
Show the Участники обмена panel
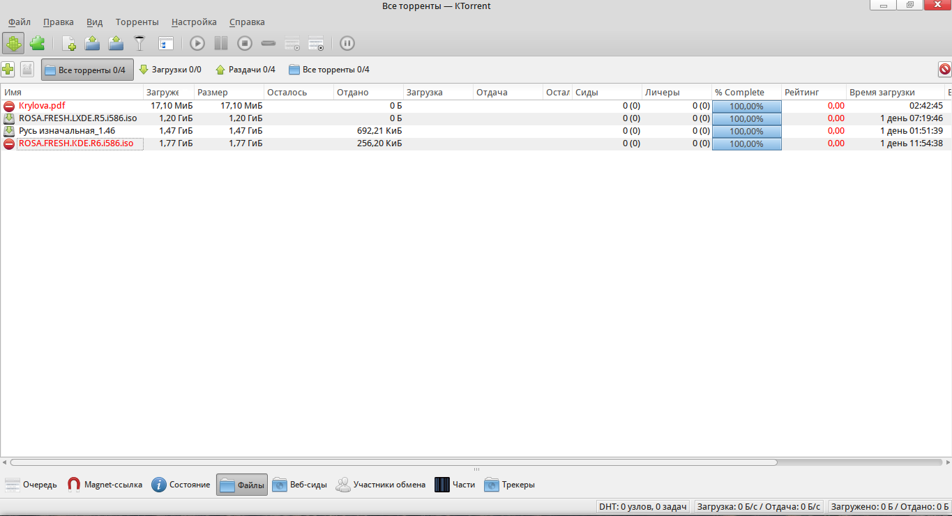(380, 485)
